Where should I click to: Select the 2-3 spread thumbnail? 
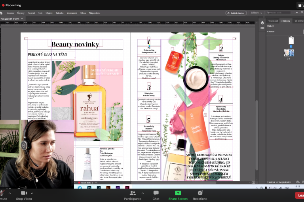(x=289, y=53)
